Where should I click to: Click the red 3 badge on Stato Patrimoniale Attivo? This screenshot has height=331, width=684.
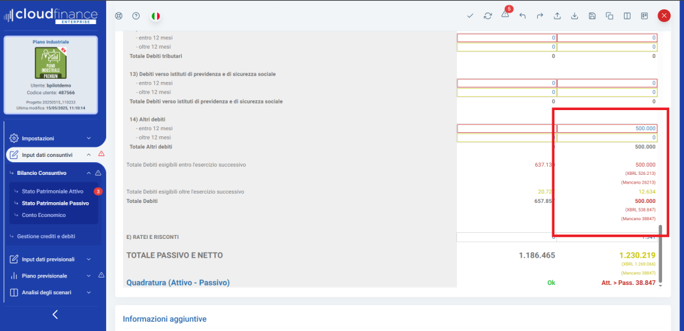98,192
